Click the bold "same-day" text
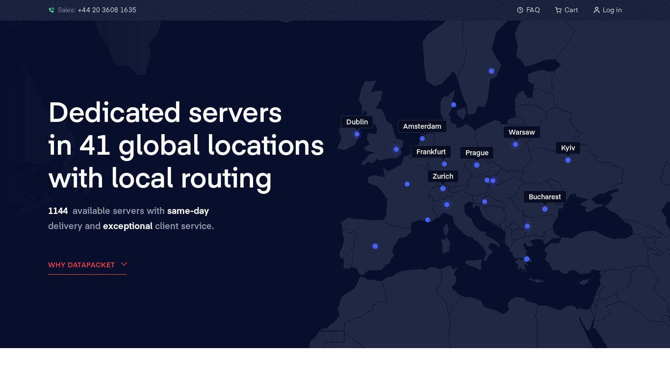The width and height of the screenshot is (670, 376). point(188,211)
